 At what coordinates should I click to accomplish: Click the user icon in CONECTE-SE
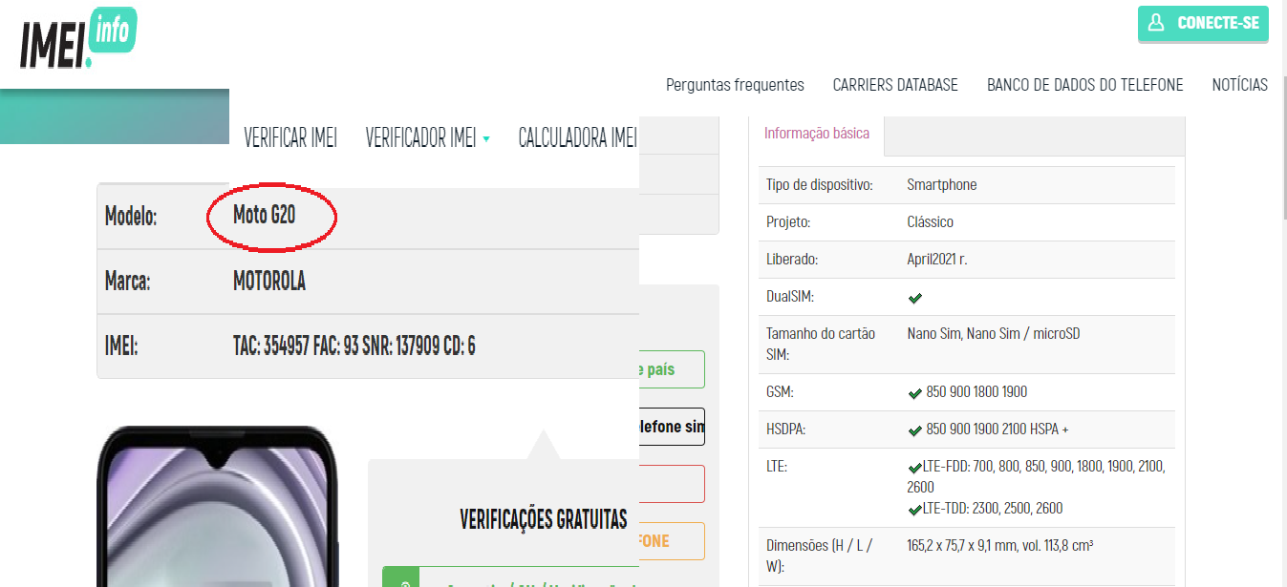pyautogui.click(x=1155, y=23)
